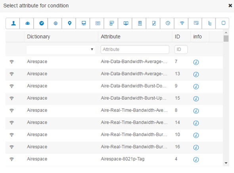The image size is (234, 173).
Task: Show info for Airespace-8021p-Tag
Action: (196, 160)
